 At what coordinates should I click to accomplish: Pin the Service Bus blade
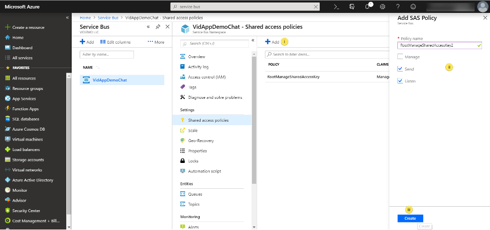(158, 27)
